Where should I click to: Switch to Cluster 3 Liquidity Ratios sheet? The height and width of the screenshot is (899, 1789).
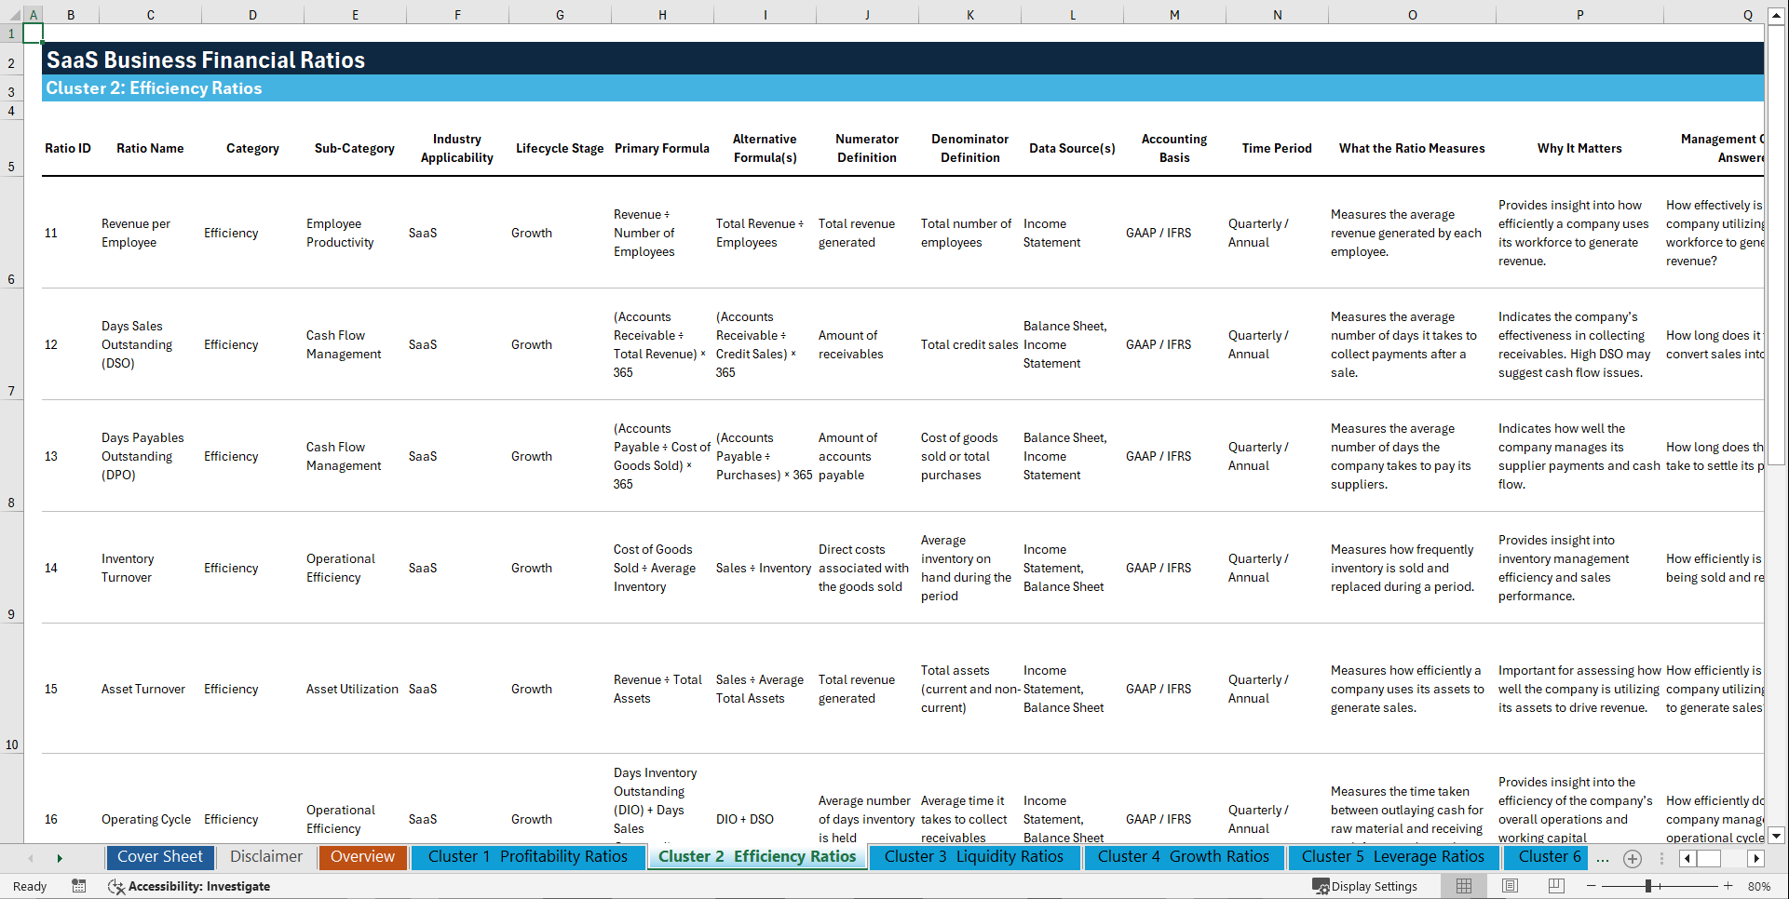tap(974, 857)
